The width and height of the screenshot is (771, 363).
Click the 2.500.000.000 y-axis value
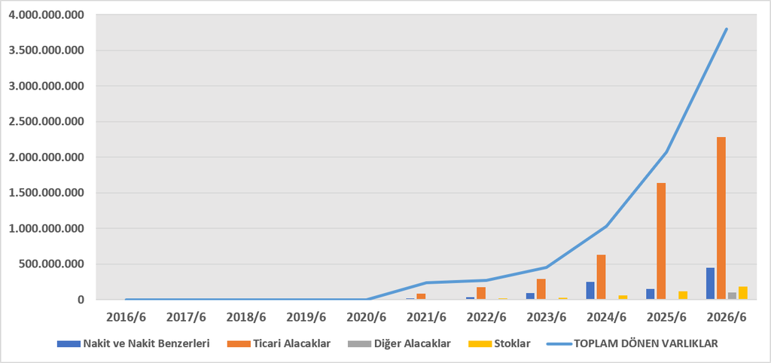click(46, 121)
